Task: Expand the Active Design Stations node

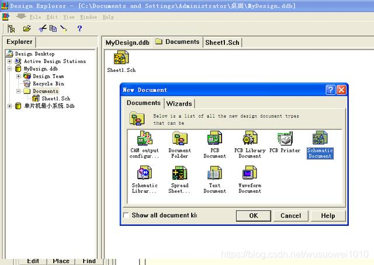Action: pyautogui.click(x=9, y=61)
